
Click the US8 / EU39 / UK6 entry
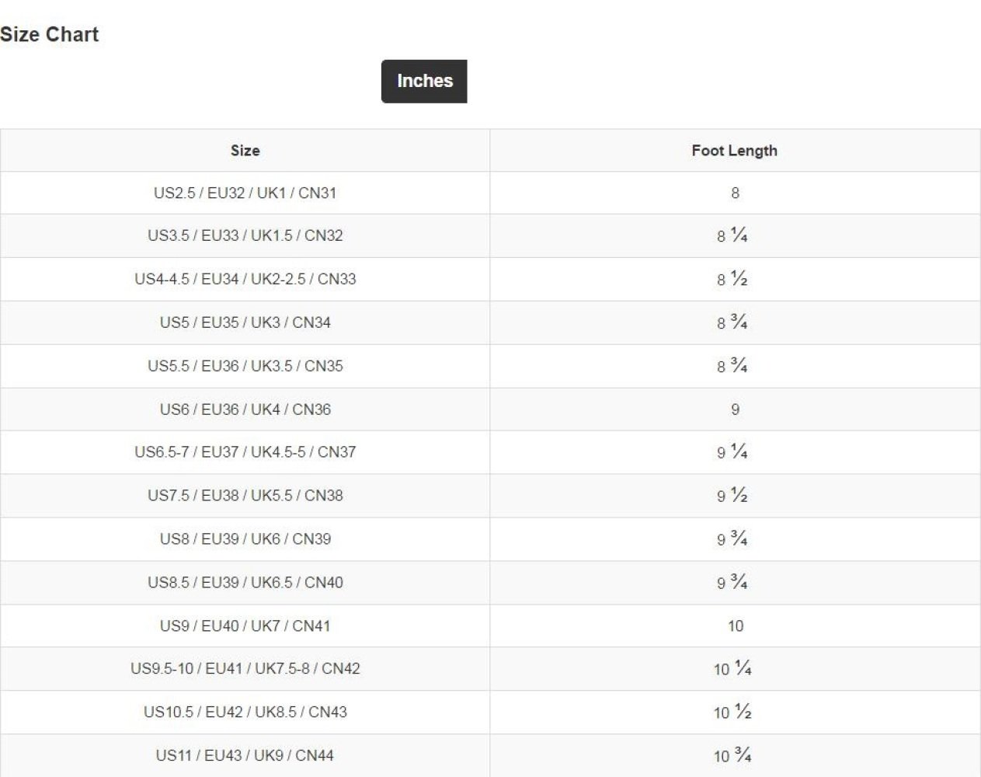tap(245, 538)
